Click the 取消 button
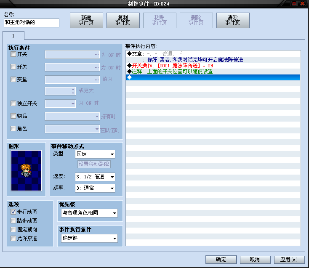 click(255, 260)
